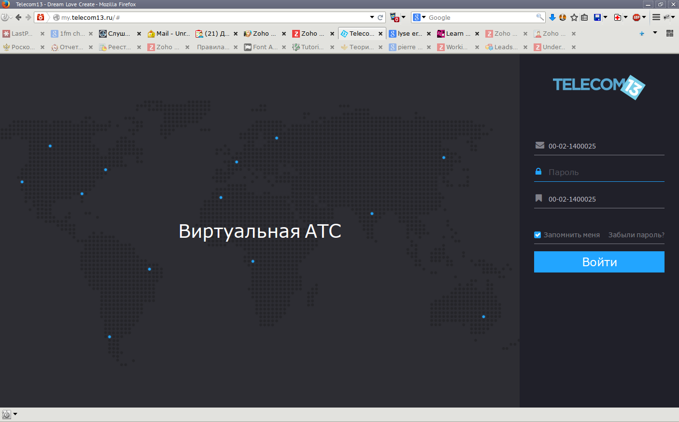Screen dimensions: 679x422
Task: Open the Google search engine selector
Action: (x=419, y=17)
